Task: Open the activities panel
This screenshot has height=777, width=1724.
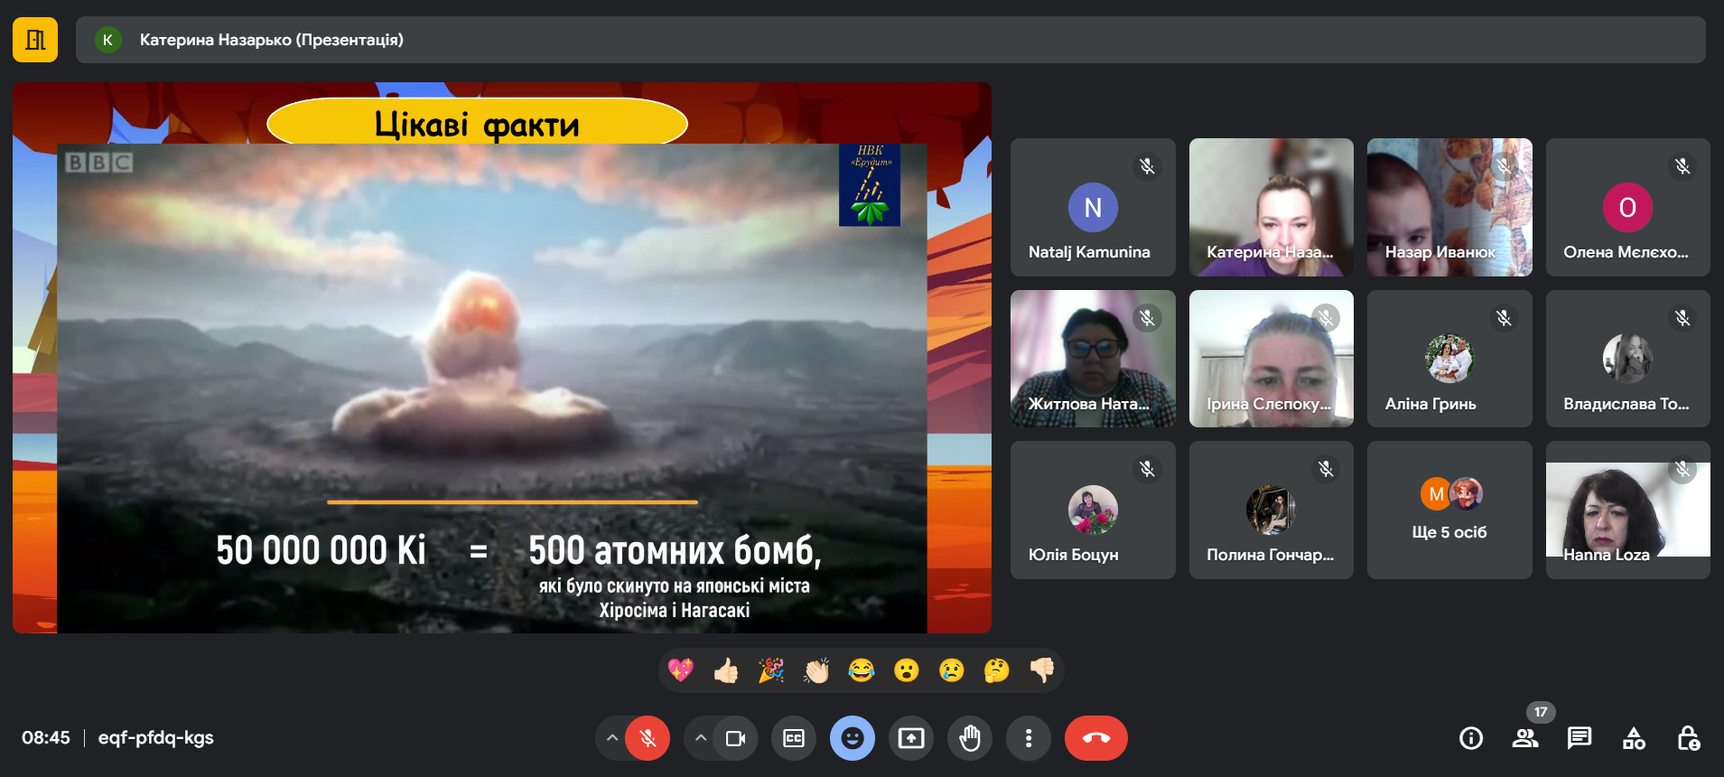Action: pos(1634,738)
